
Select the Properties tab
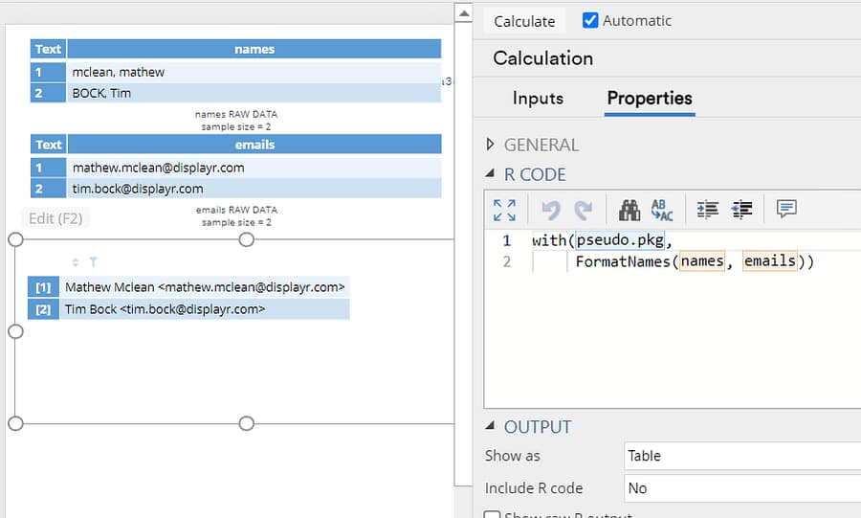[x=650, y=98]
